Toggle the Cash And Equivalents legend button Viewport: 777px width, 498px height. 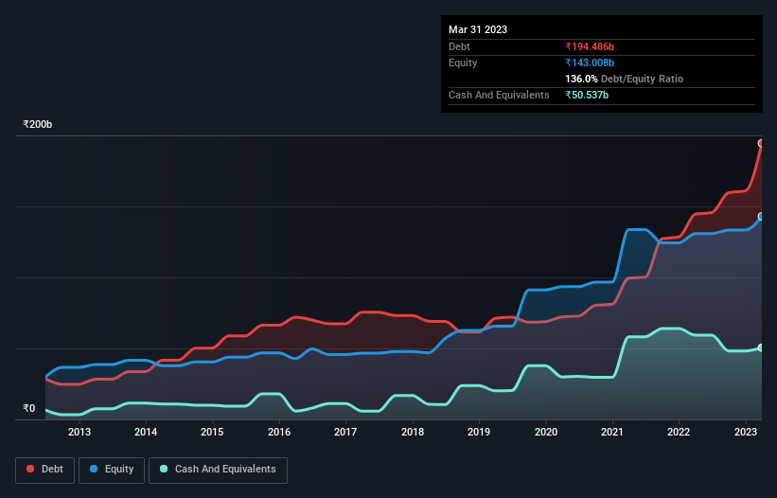click(x=218, y=470)
